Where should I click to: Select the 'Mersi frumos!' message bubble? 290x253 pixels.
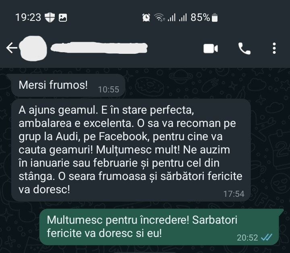click(68, 86)
